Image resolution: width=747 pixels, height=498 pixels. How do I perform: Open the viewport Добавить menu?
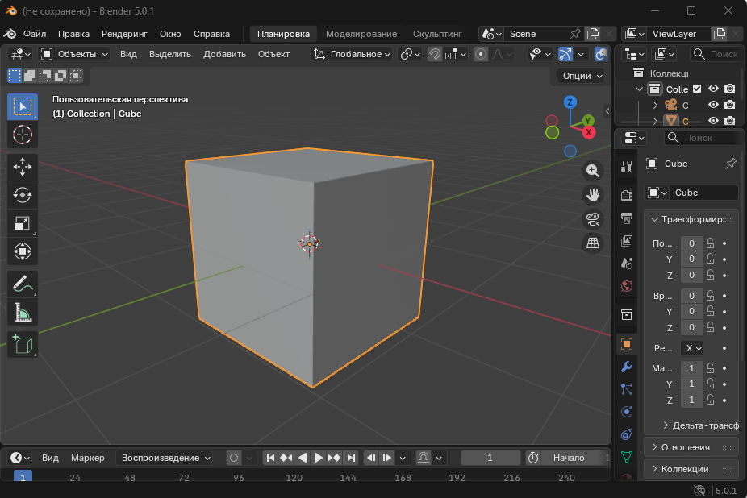(x=224, y=54)
